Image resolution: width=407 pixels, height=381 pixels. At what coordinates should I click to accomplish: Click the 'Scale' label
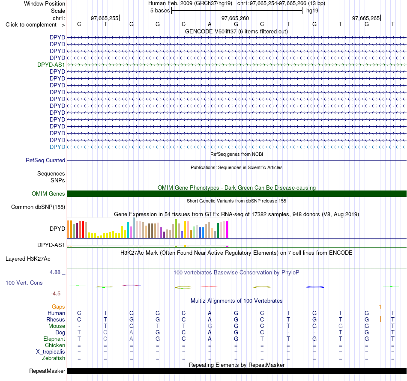pos(58,11)
